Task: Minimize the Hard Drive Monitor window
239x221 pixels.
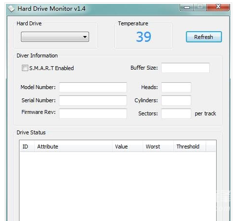Action: (x=187, y=7)
